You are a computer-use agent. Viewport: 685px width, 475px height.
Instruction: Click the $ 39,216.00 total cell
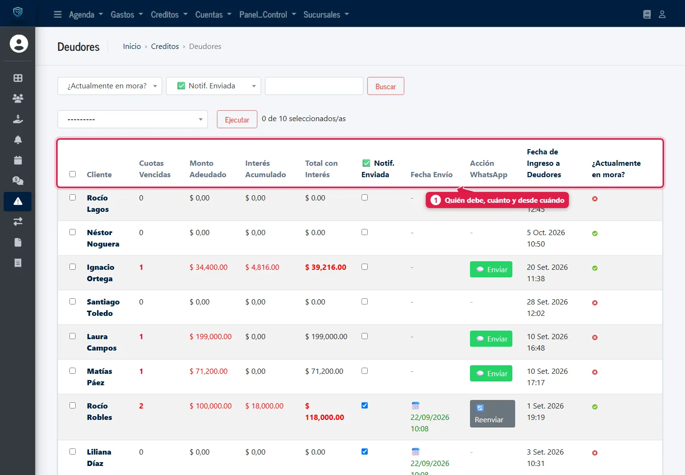[326, 267]
